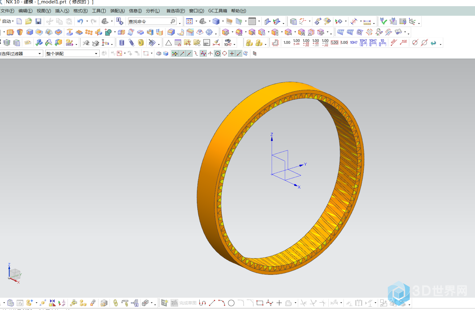Open the GC工具箱 menu
The image size is (475, 310).
pyautogui.click(x=218, y=11)
